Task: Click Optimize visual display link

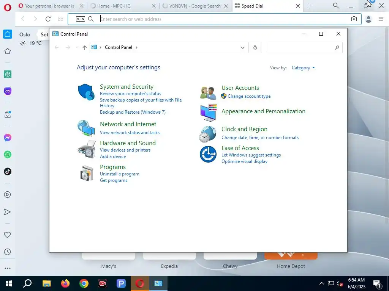Action: pyautogui.click(x=244, y=161)
